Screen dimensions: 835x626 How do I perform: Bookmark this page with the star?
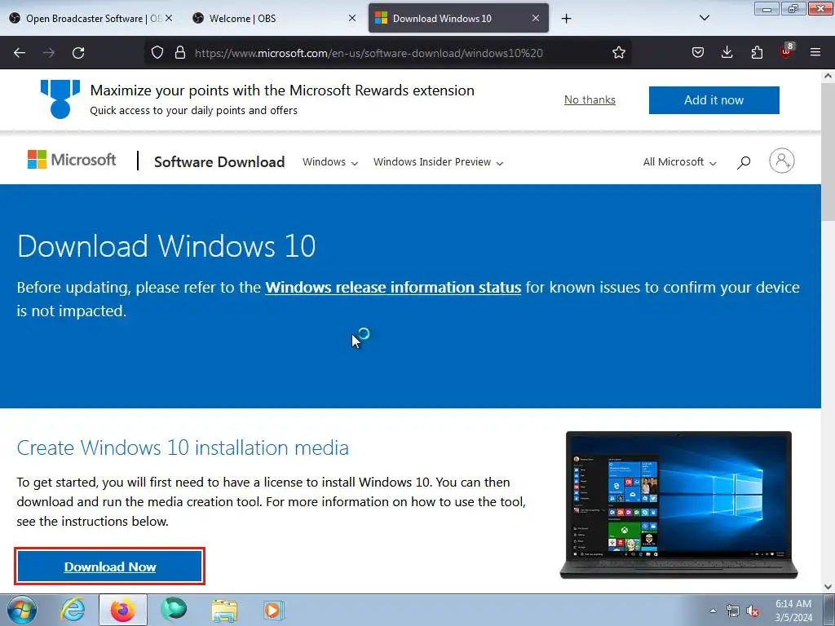(618, 52)
